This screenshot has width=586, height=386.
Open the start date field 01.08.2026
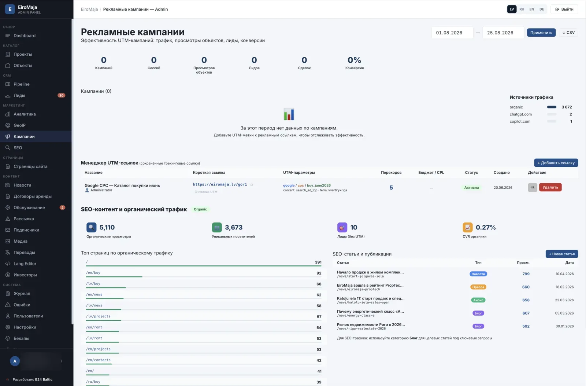click(x=452, y=33)
